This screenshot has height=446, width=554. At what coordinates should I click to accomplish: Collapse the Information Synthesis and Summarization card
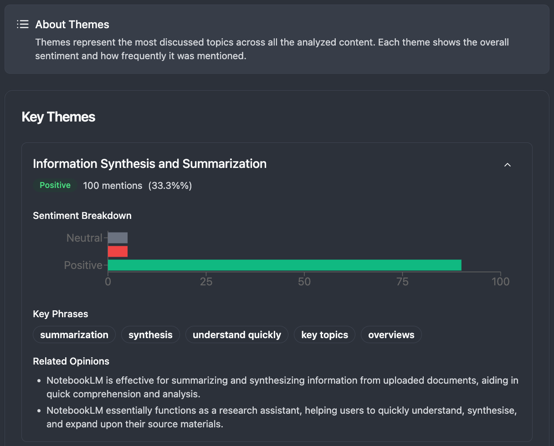508,165
